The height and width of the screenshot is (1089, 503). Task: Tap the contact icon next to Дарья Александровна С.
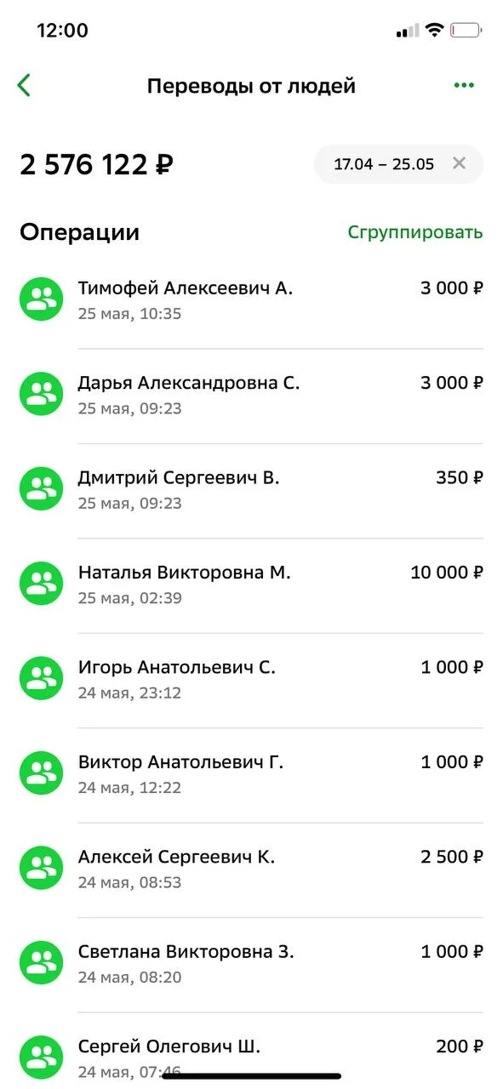tap(40, 393)
